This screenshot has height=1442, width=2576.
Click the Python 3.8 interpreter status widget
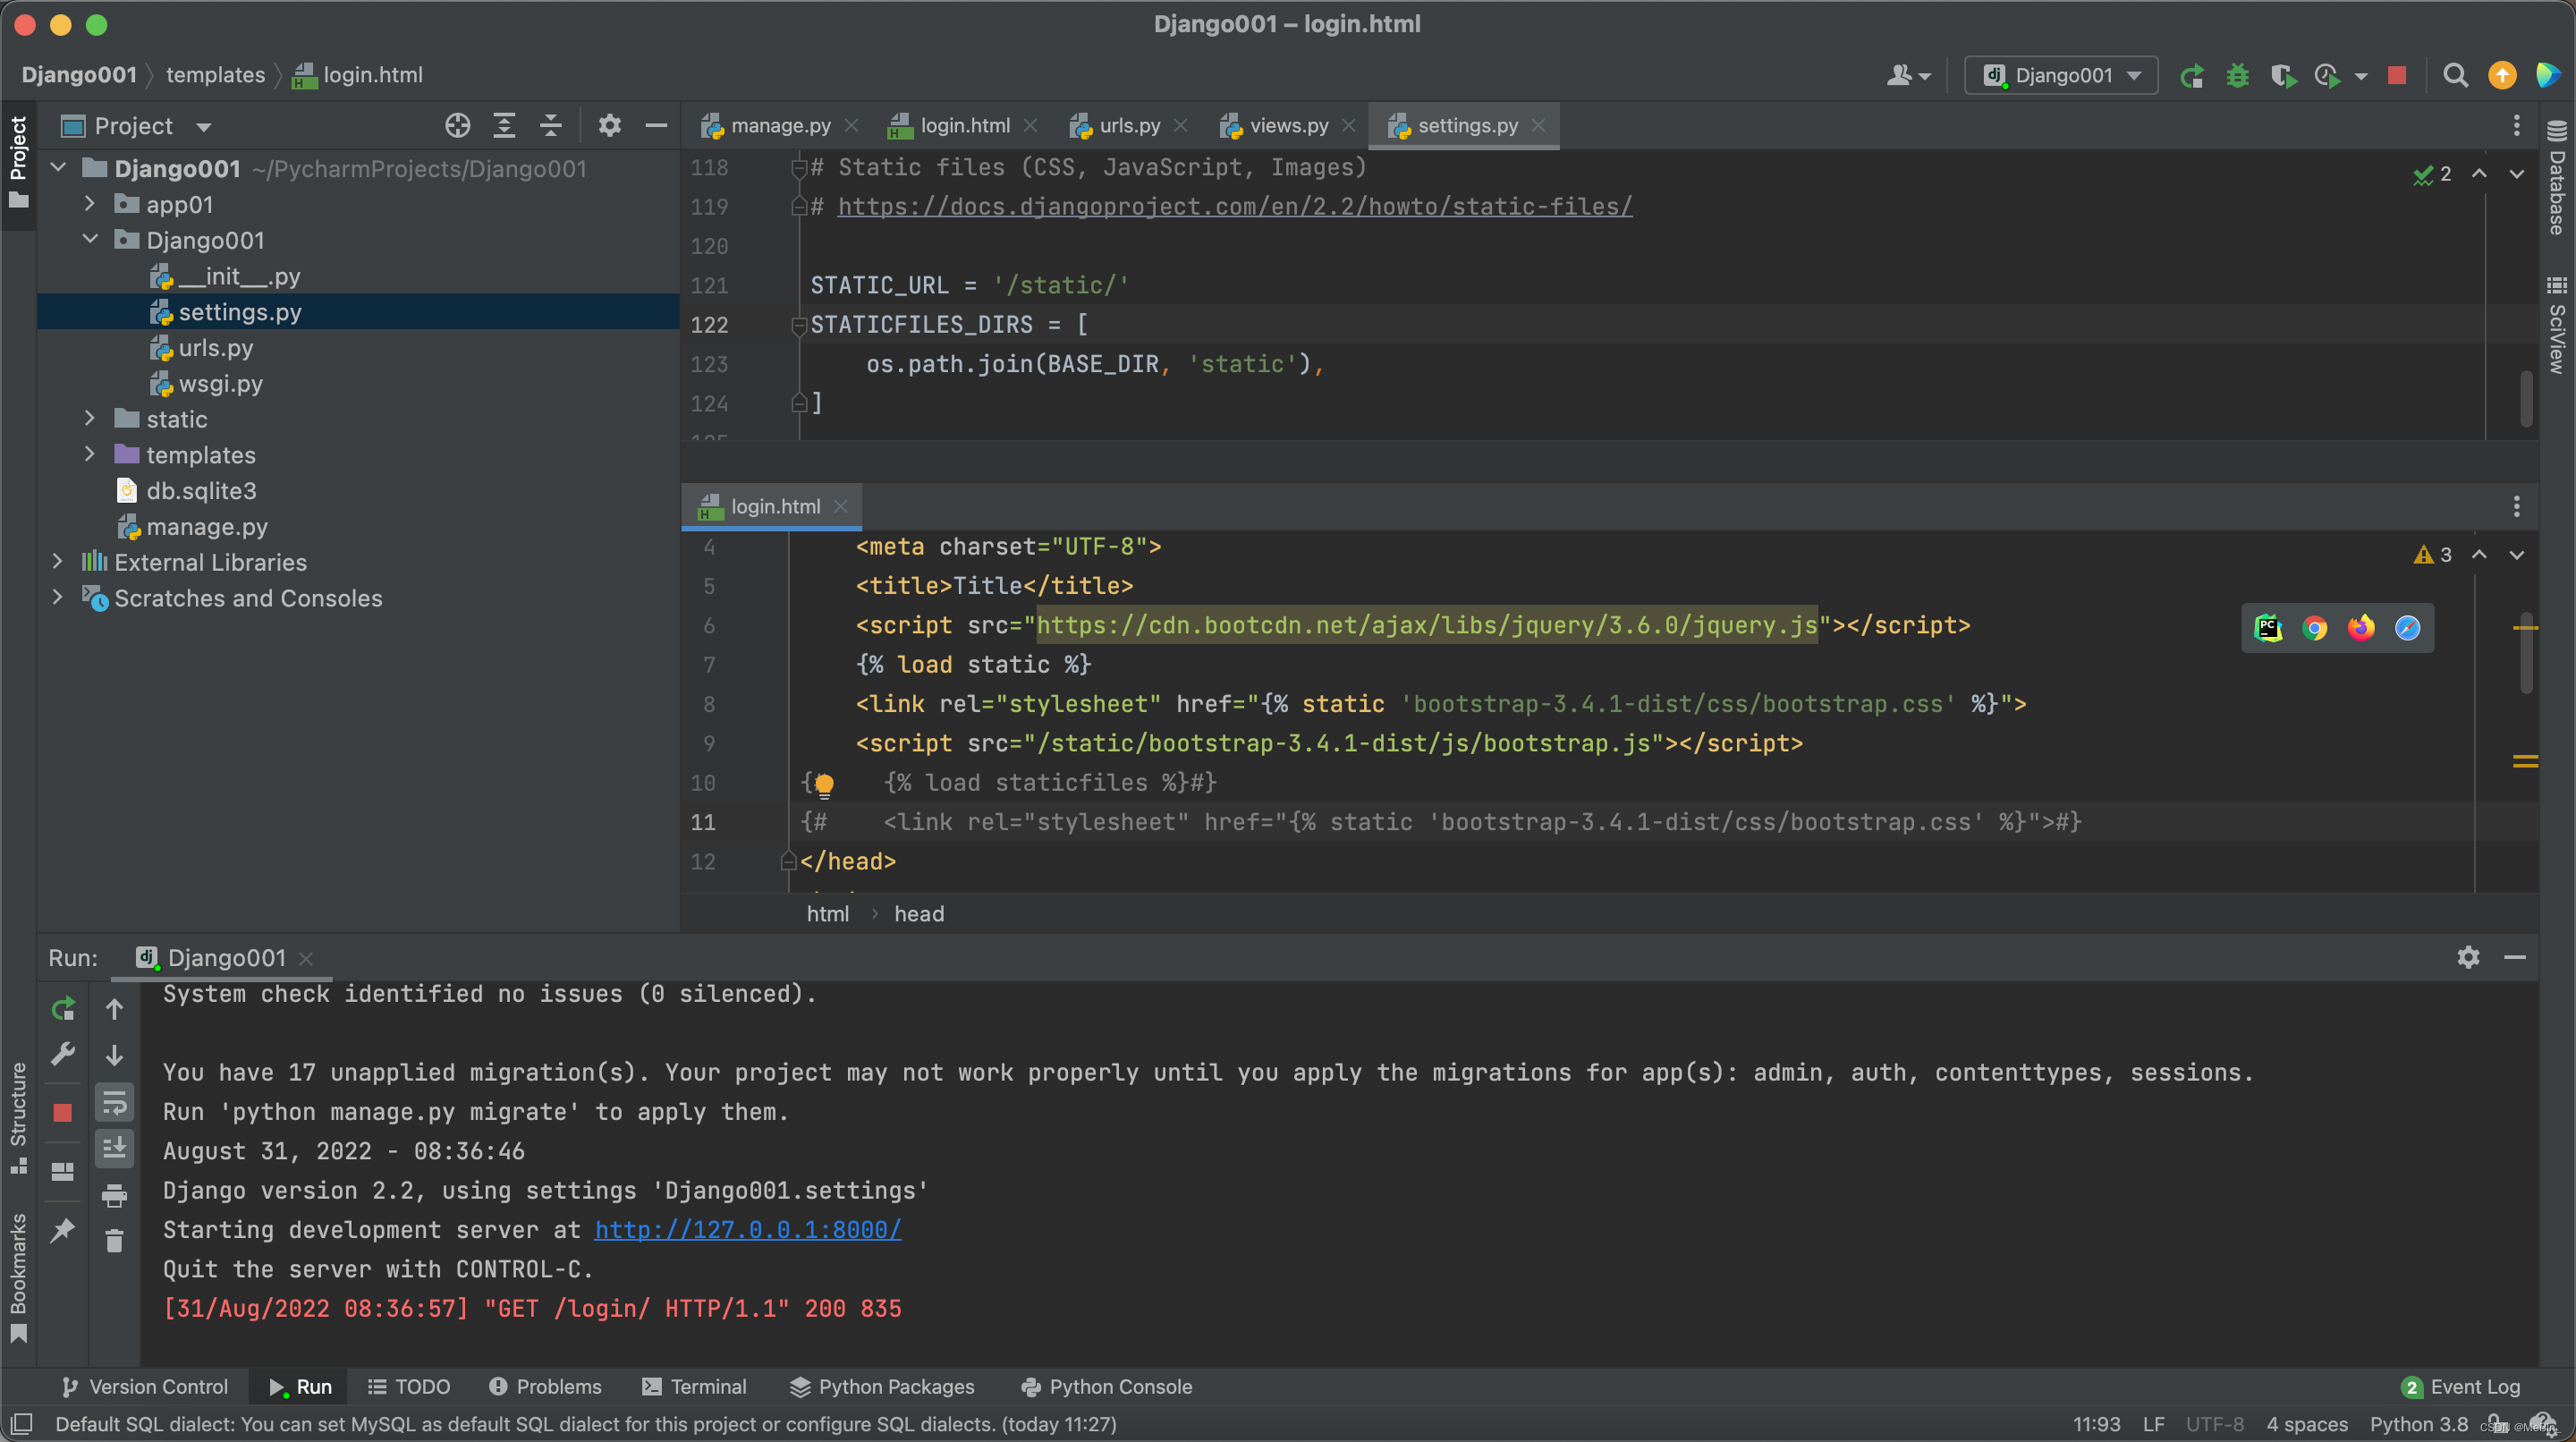pyautogui.click(x=2418, y=1424)
